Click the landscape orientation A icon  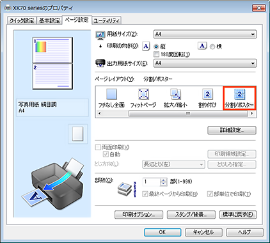[x=202, y=46]
